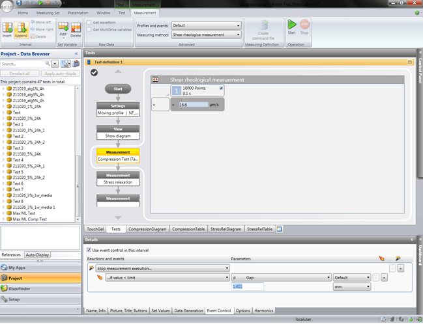Screen dimensions: 423x324
Task: Switch to the CompressionDiagram tab
Action: [x=147, y=229]
